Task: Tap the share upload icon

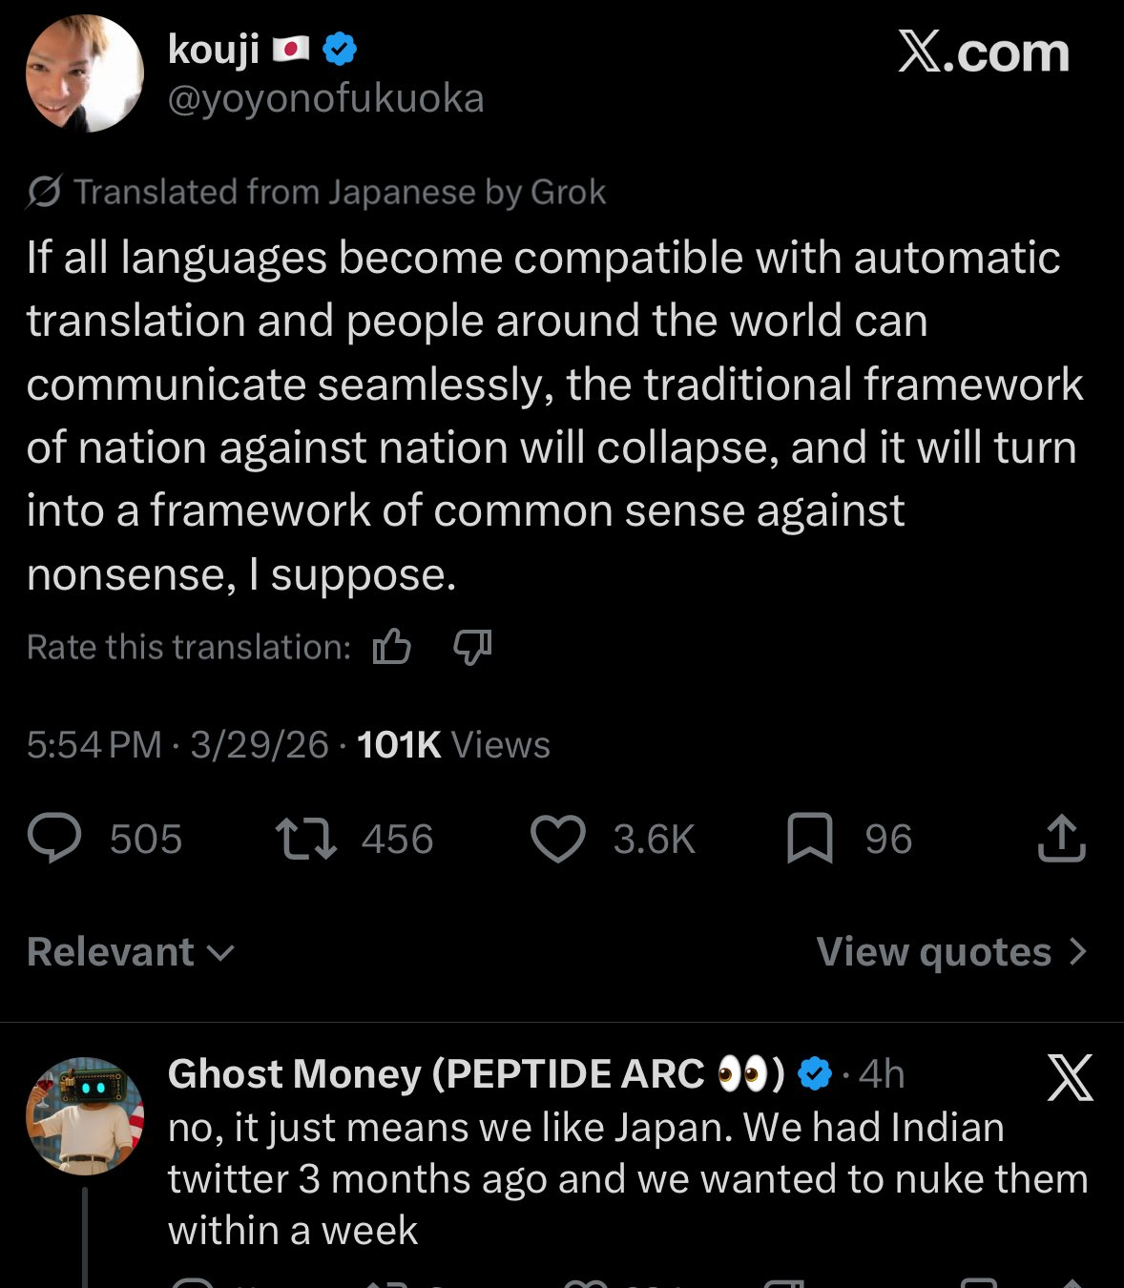Action: 1061,840
